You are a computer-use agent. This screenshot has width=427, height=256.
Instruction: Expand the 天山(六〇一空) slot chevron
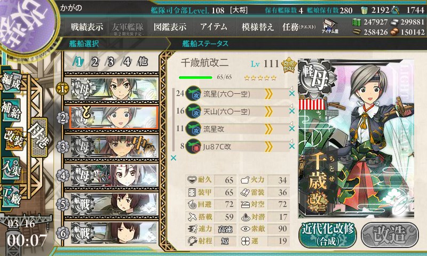(x=268, y=111)
